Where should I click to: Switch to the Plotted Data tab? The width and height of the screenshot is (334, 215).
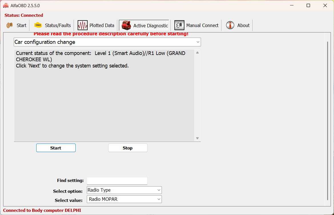coord(102,25)
